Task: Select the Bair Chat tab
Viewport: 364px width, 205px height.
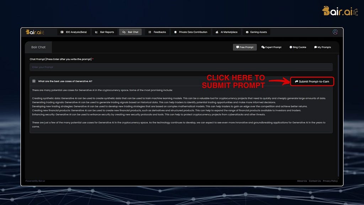Action: pyautogui.click(x=130, y=32)
